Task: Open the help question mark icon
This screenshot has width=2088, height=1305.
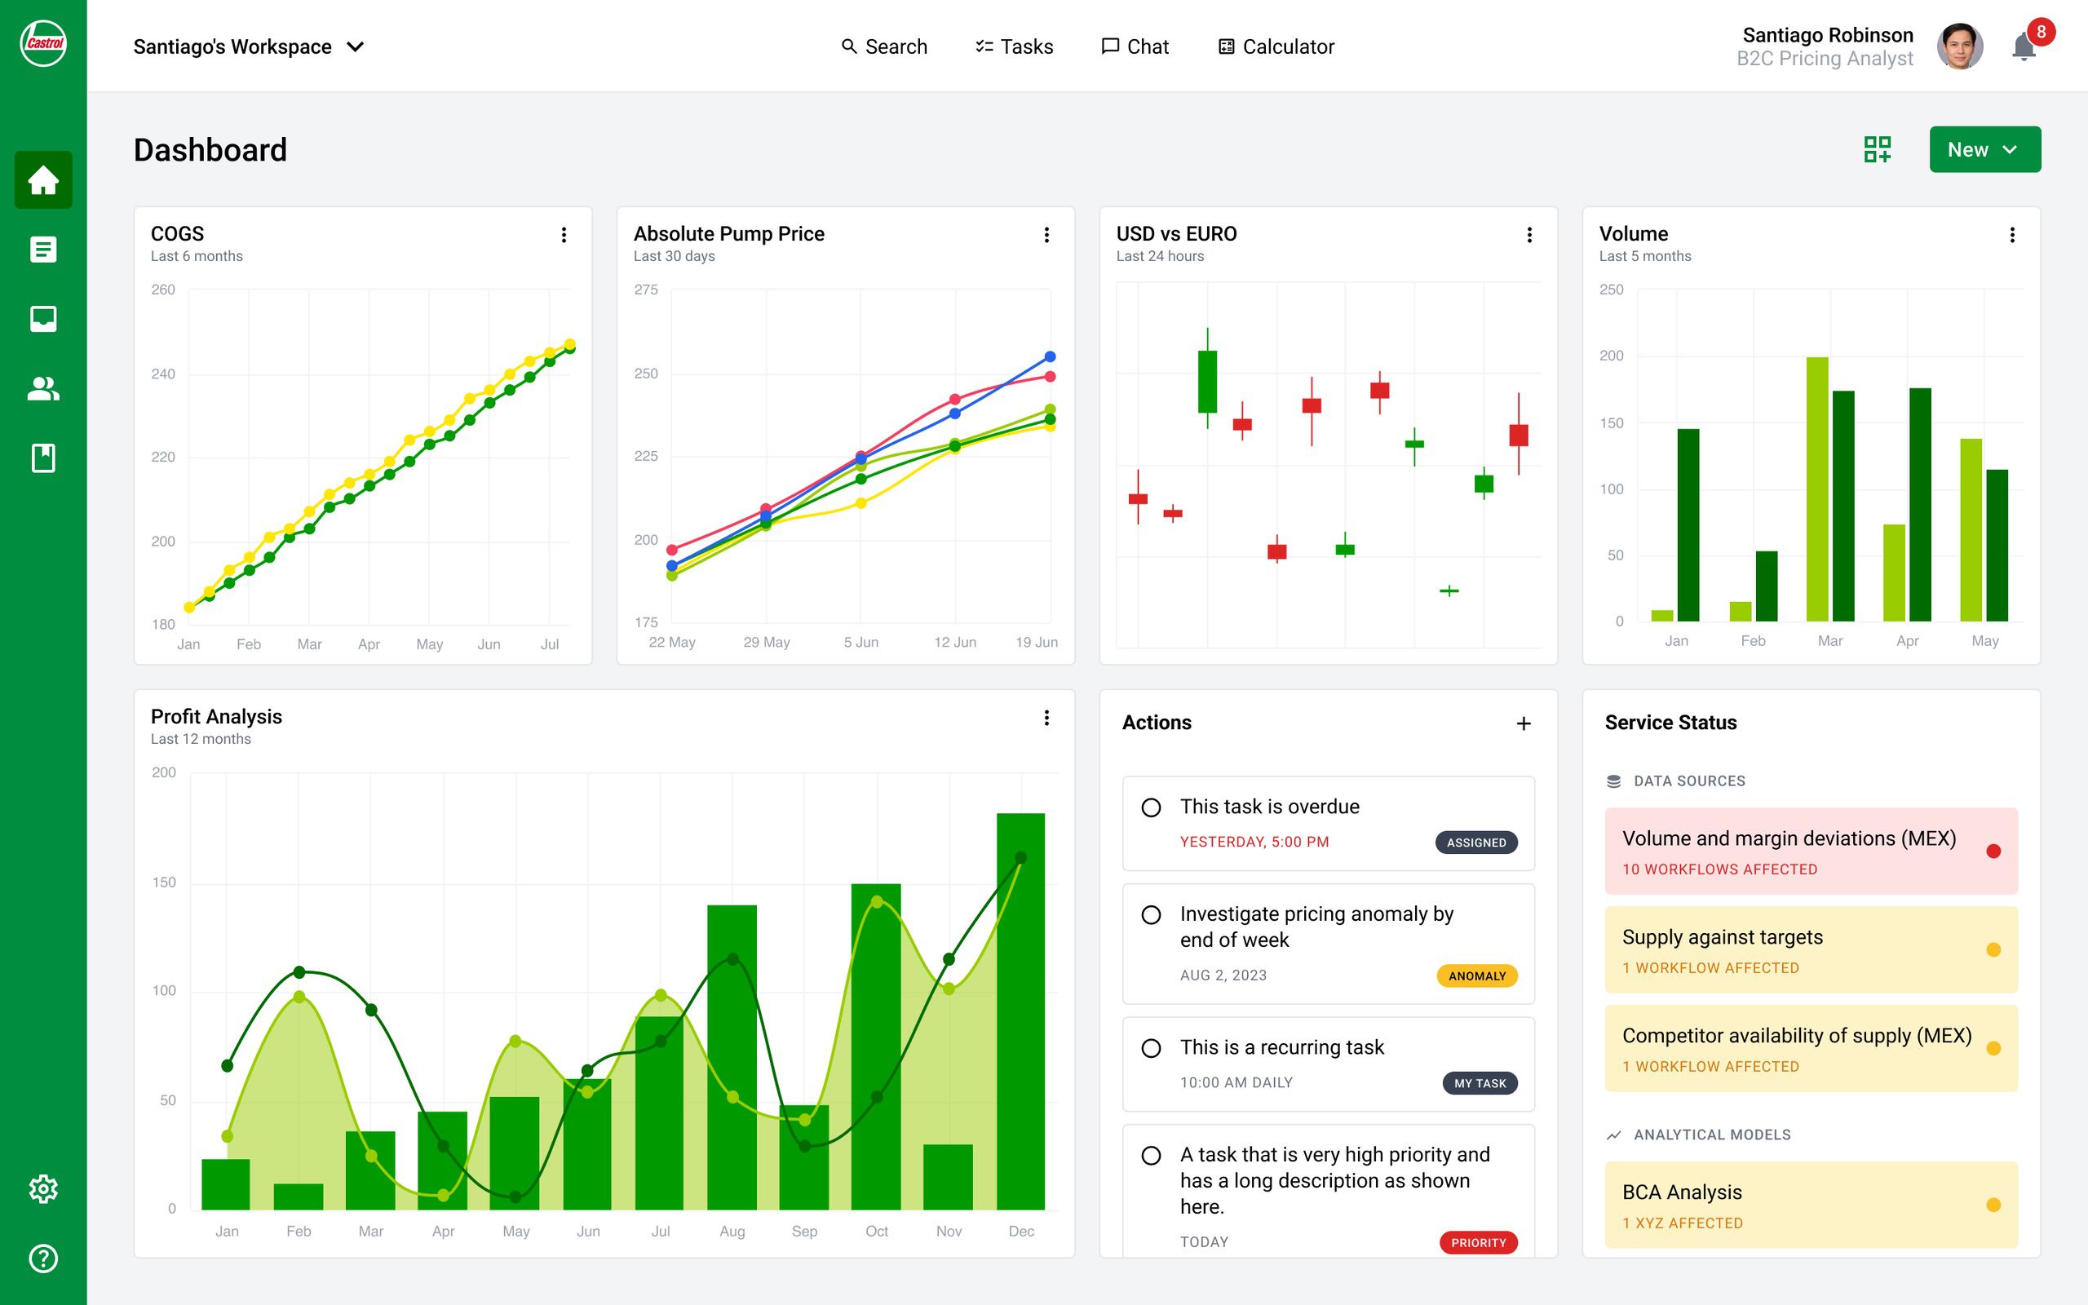Action: tap(43, 1259)
